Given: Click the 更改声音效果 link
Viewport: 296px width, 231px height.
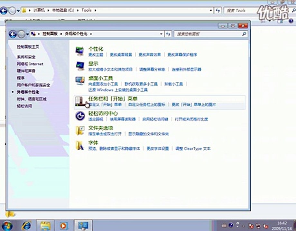Looking at the screenshot, I should click(x=150, y=55).
